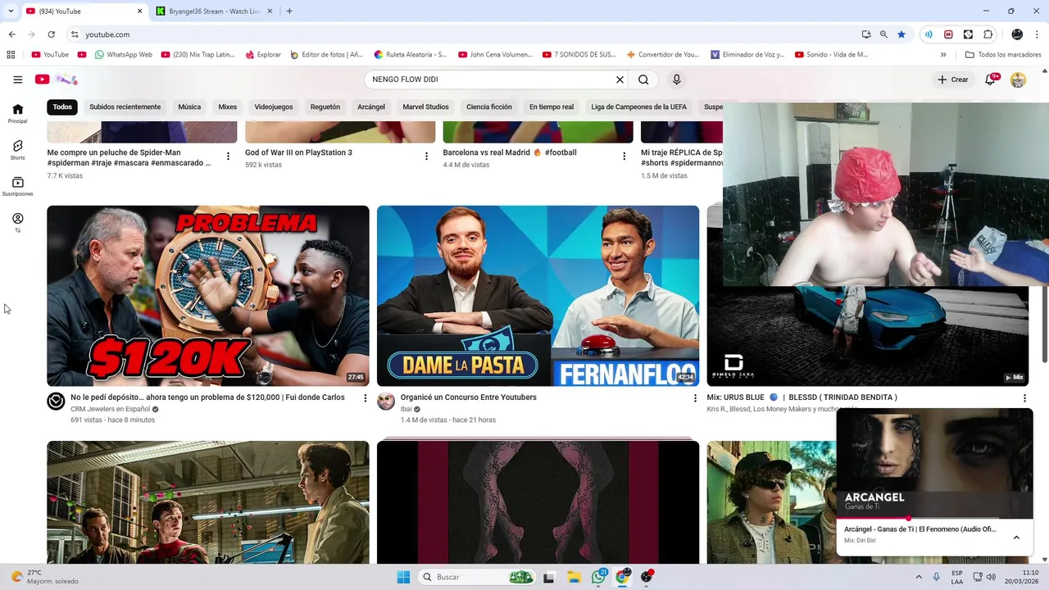This screenshot has height=590, width=1049.
Task: Open new browser tab
Action: (289, 11)
